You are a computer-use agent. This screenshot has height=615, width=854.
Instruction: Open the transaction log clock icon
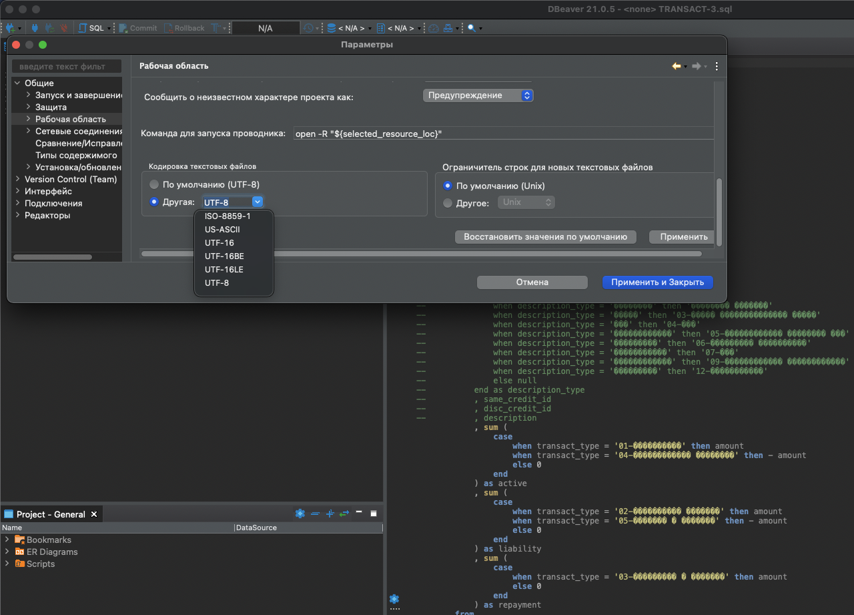point(308,27)
